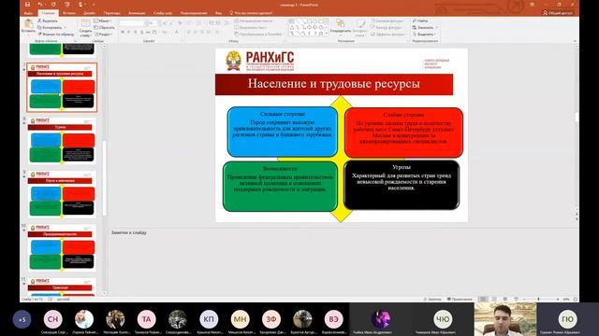Image resolution: width=599 pixels, height=336 pixels.
Task: Click the red Слабые стороны box
Action: point(403,133)
